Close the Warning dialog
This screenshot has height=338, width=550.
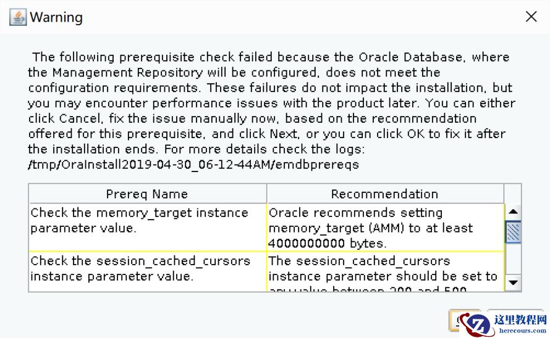[x=531, y=17]
